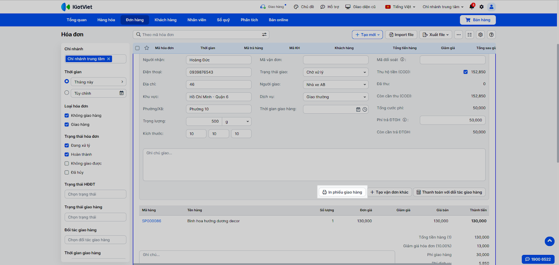The image size is (559, 265).
Task: Click the Bán hàng button
Action: [478, 20]
